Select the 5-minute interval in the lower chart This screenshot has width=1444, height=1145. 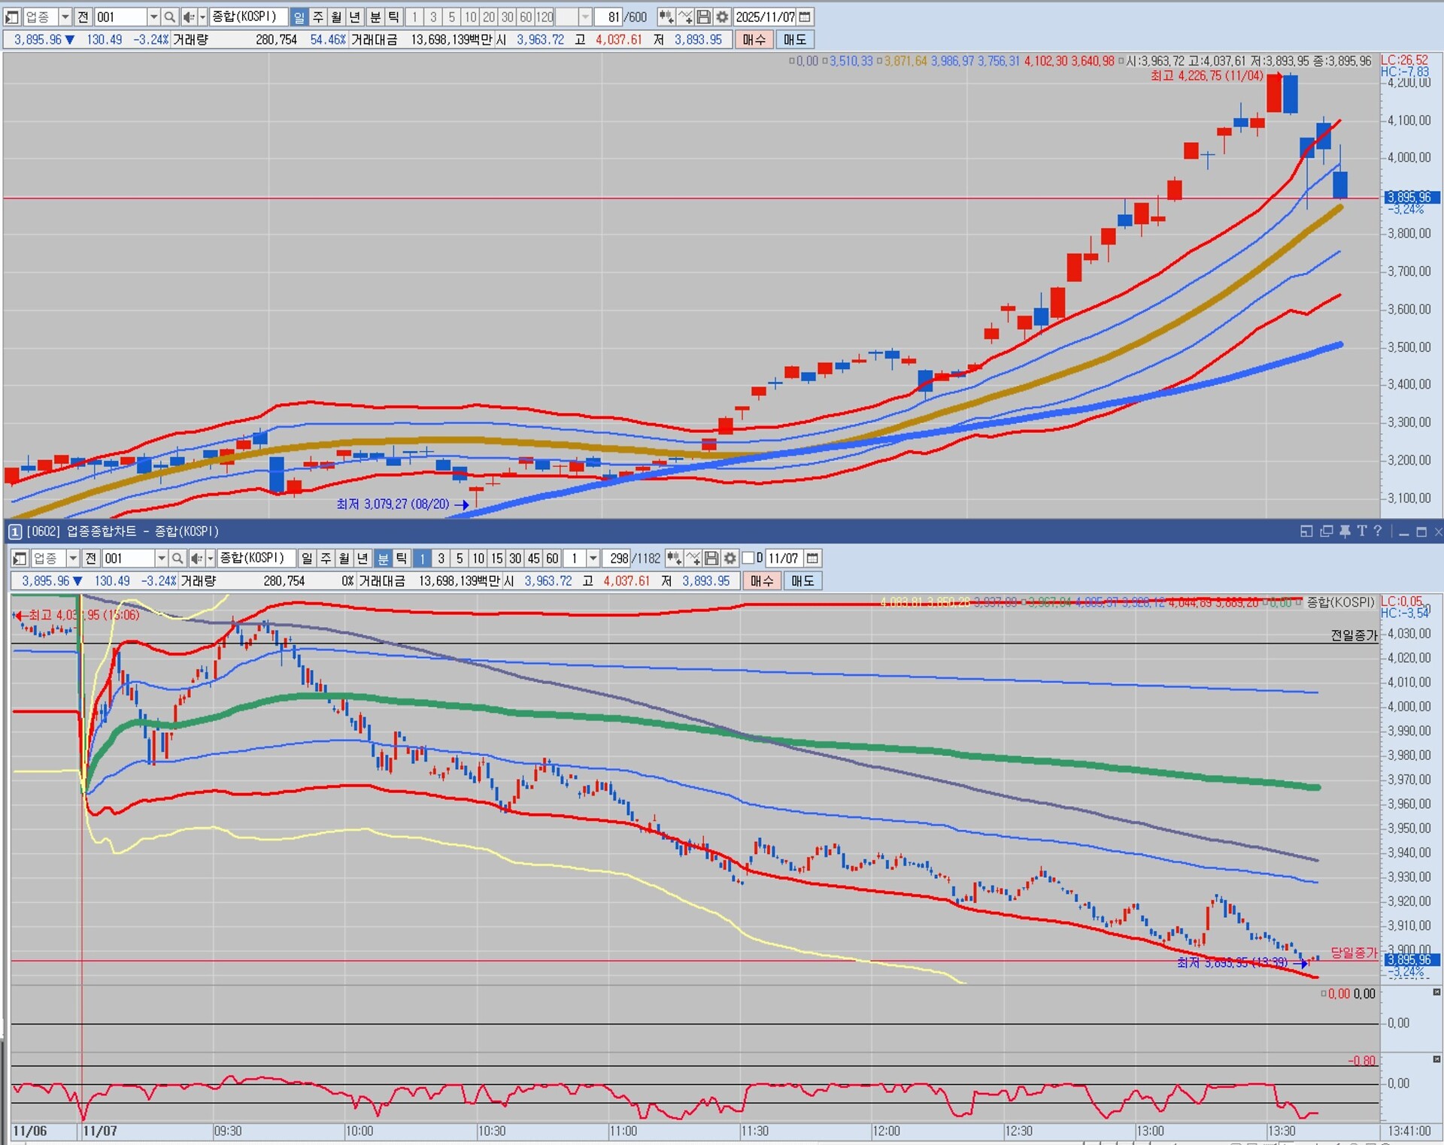coord(460,558)
